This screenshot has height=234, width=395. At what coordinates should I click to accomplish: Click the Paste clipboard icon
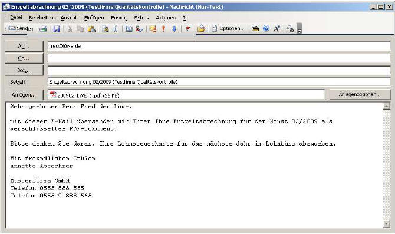click(91, 29)
